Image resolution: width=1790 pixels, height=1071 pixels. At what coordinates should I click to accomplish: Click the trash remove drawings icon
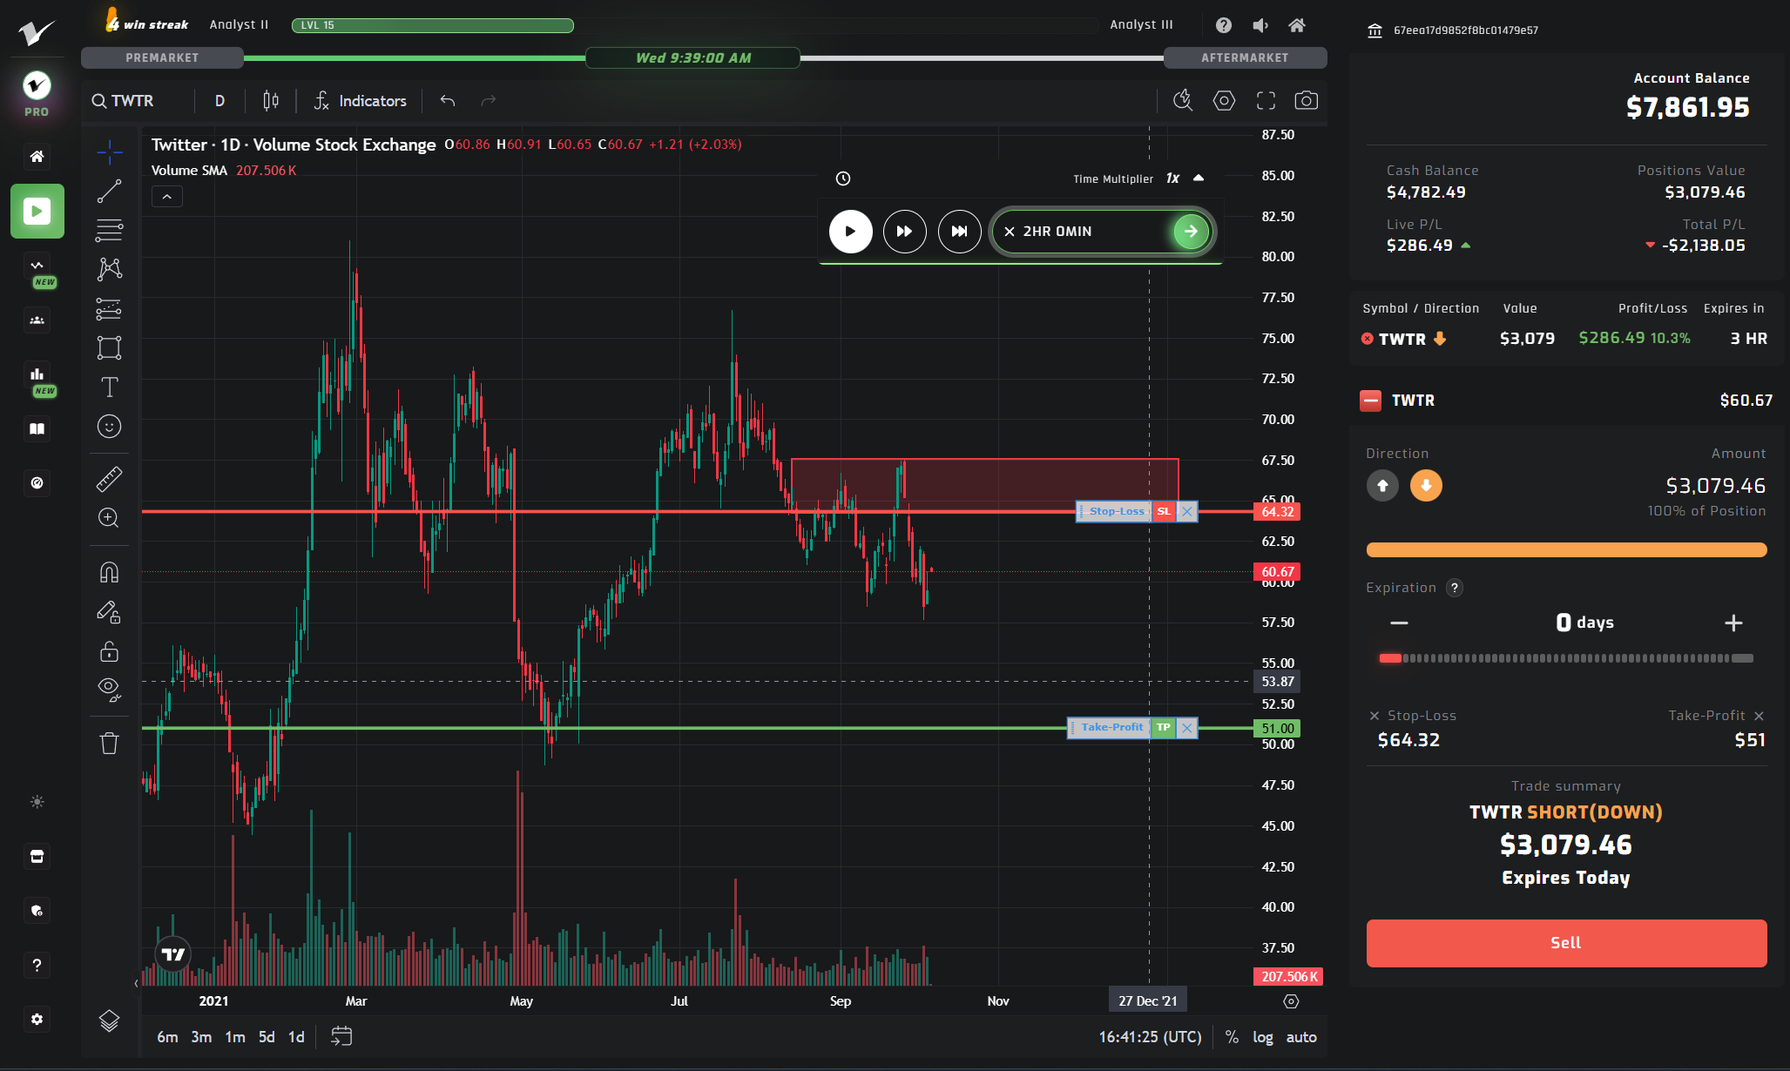coord(109,743)
